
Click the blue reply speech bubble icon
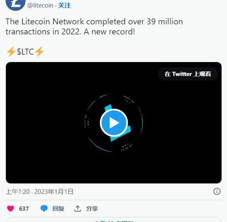pyautogui.click(x=44, y=209)
